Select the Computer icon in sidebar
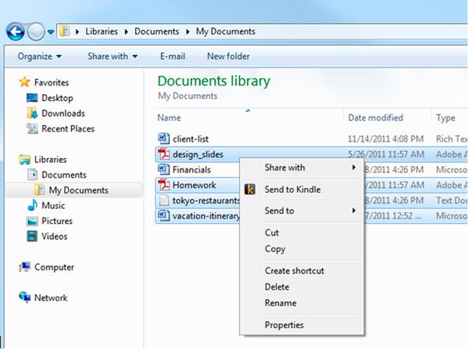The width and height of the screenshot is (469, 350). pyautogui.click(x=25, y=267)
